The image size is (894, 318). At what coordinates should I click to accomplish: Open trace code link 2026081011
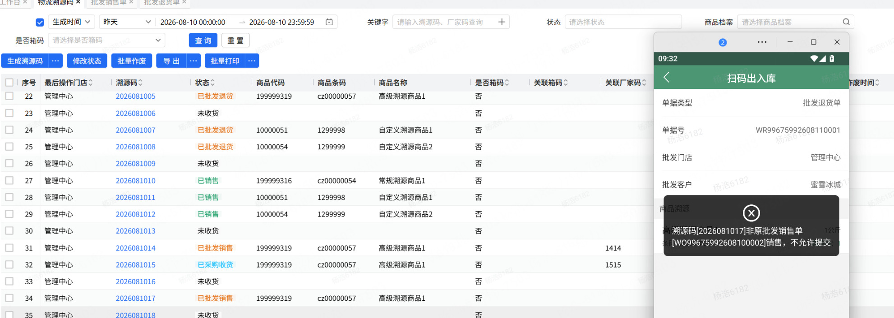click(136, 197)
